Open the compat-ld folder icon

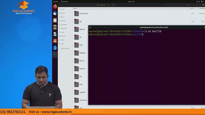[77, 92]
